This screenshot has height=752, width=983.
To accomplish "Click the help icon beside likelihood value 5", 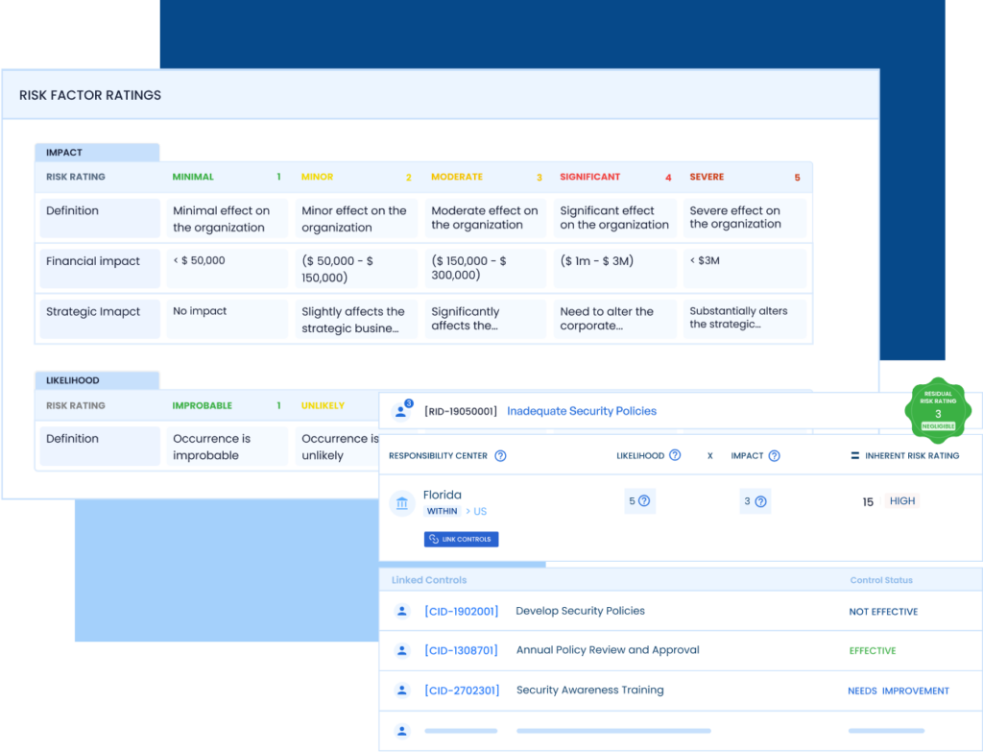I will (x=644, y=500).
